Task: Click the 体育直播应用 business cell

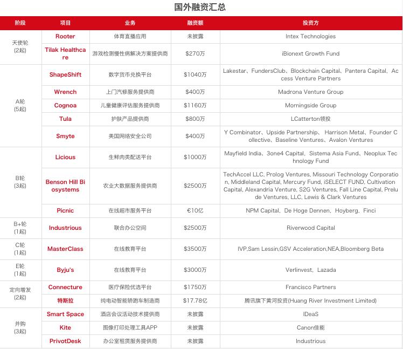Action: 130,37
